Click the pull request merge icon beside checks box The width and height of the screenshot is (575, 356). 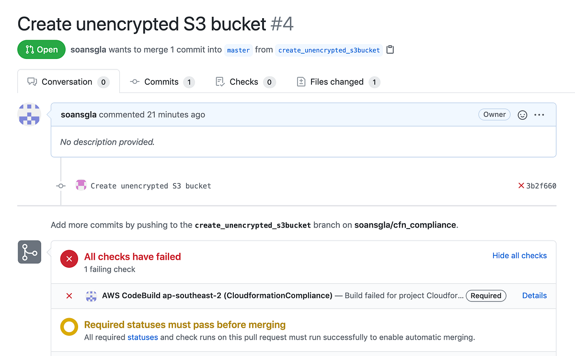29,252
